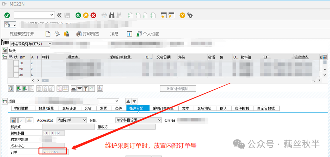Click the item table horizontal scrollbar
The height and width of the screenshot is (157, 330).
coord(45,81)
